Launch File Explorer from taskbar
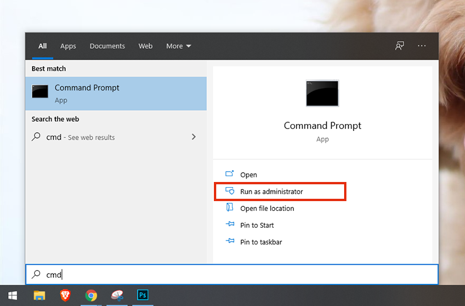The width and height of the screenshot is (465, 306). [39, 296]
